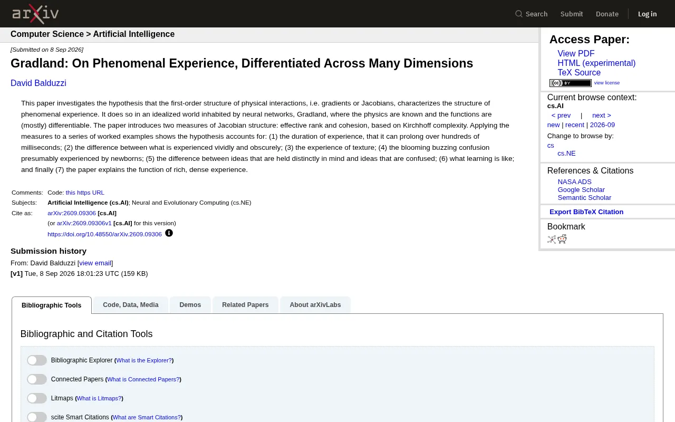Open the Demos tab

pyautogui.click(x=190, y=305)
